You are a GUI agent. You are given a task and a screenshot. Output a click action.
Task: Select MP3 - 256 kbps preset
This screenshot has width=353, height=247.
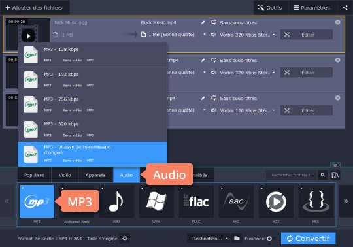[92, 105]
